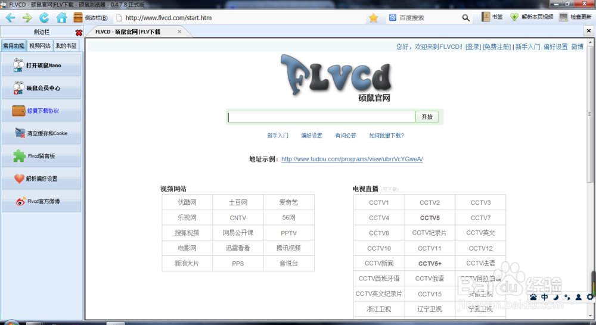
Task: Open 网易公开课 video site
Action: pos(238,233)
